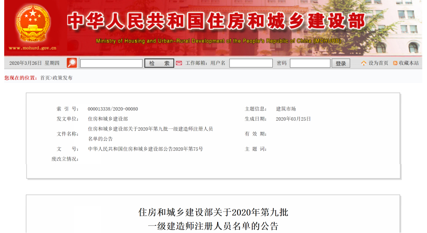Open the 设为首页 link
The width and height of the screenshot is (427, 233).
[x=378, y=63]
